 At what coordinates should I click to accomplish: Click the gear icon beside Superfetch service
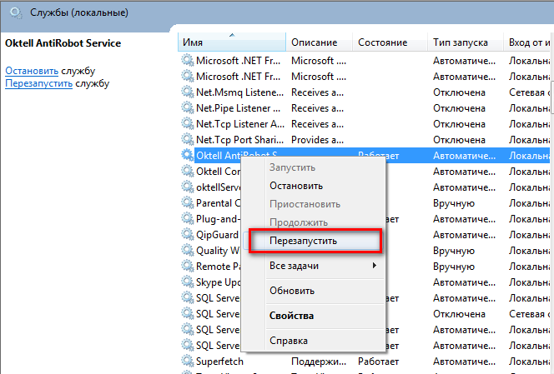[x=188, y=362]
